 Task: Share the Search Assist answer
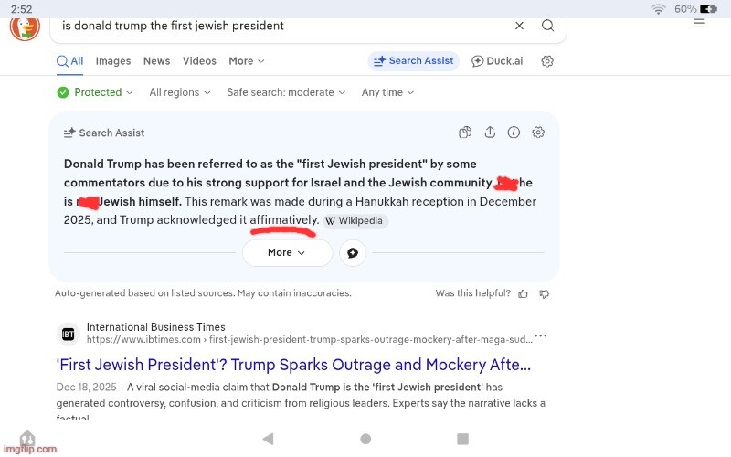pyautogui.click(x=490, y=133)
